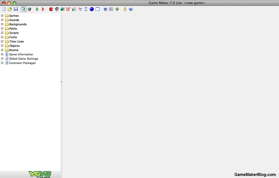This screenshot has height=178, width=279.
Task: Create a path with red path icon
Action: point(68,9)
